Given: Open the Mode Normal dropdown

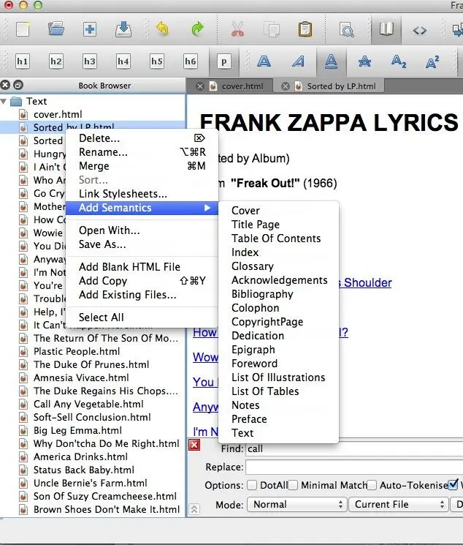Looking at the screenshot, I should click(x=297, y=504).
